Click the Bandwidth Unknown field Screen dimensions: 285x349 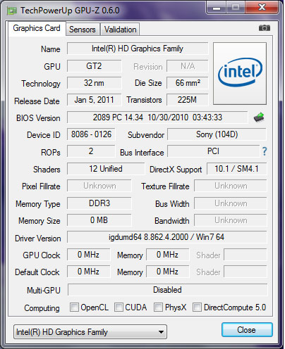coord(231,220)
